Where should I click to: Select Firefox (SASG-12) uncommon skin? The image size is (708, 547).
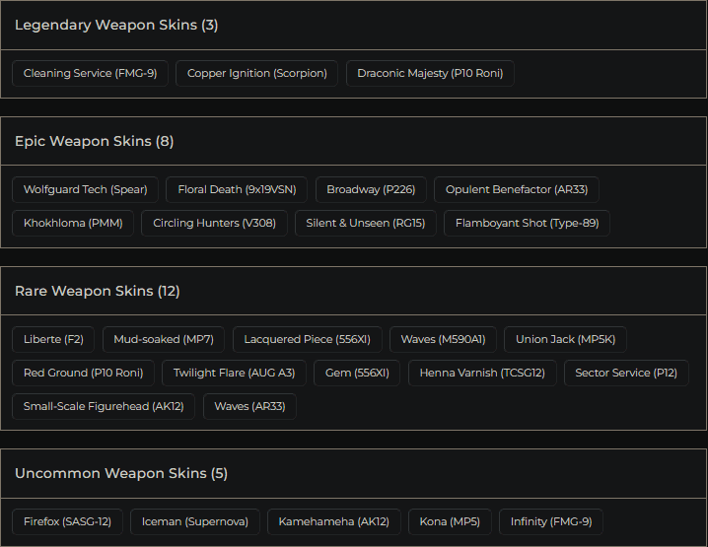coord(67,521)
